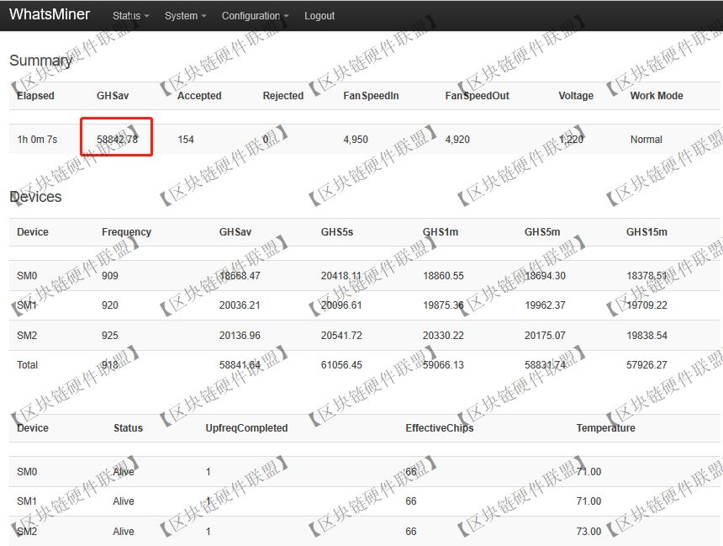Viewport: 723px width, 546px height.
Task: Click the Summary section heading
Action: pyautogui.click(x=40, y=61)
